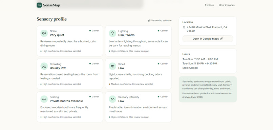The width and height of the screenshot is (273, 130).
Task: Click the Calmer badge on Sensory intensity card
Action: click(x=163, y=97)
